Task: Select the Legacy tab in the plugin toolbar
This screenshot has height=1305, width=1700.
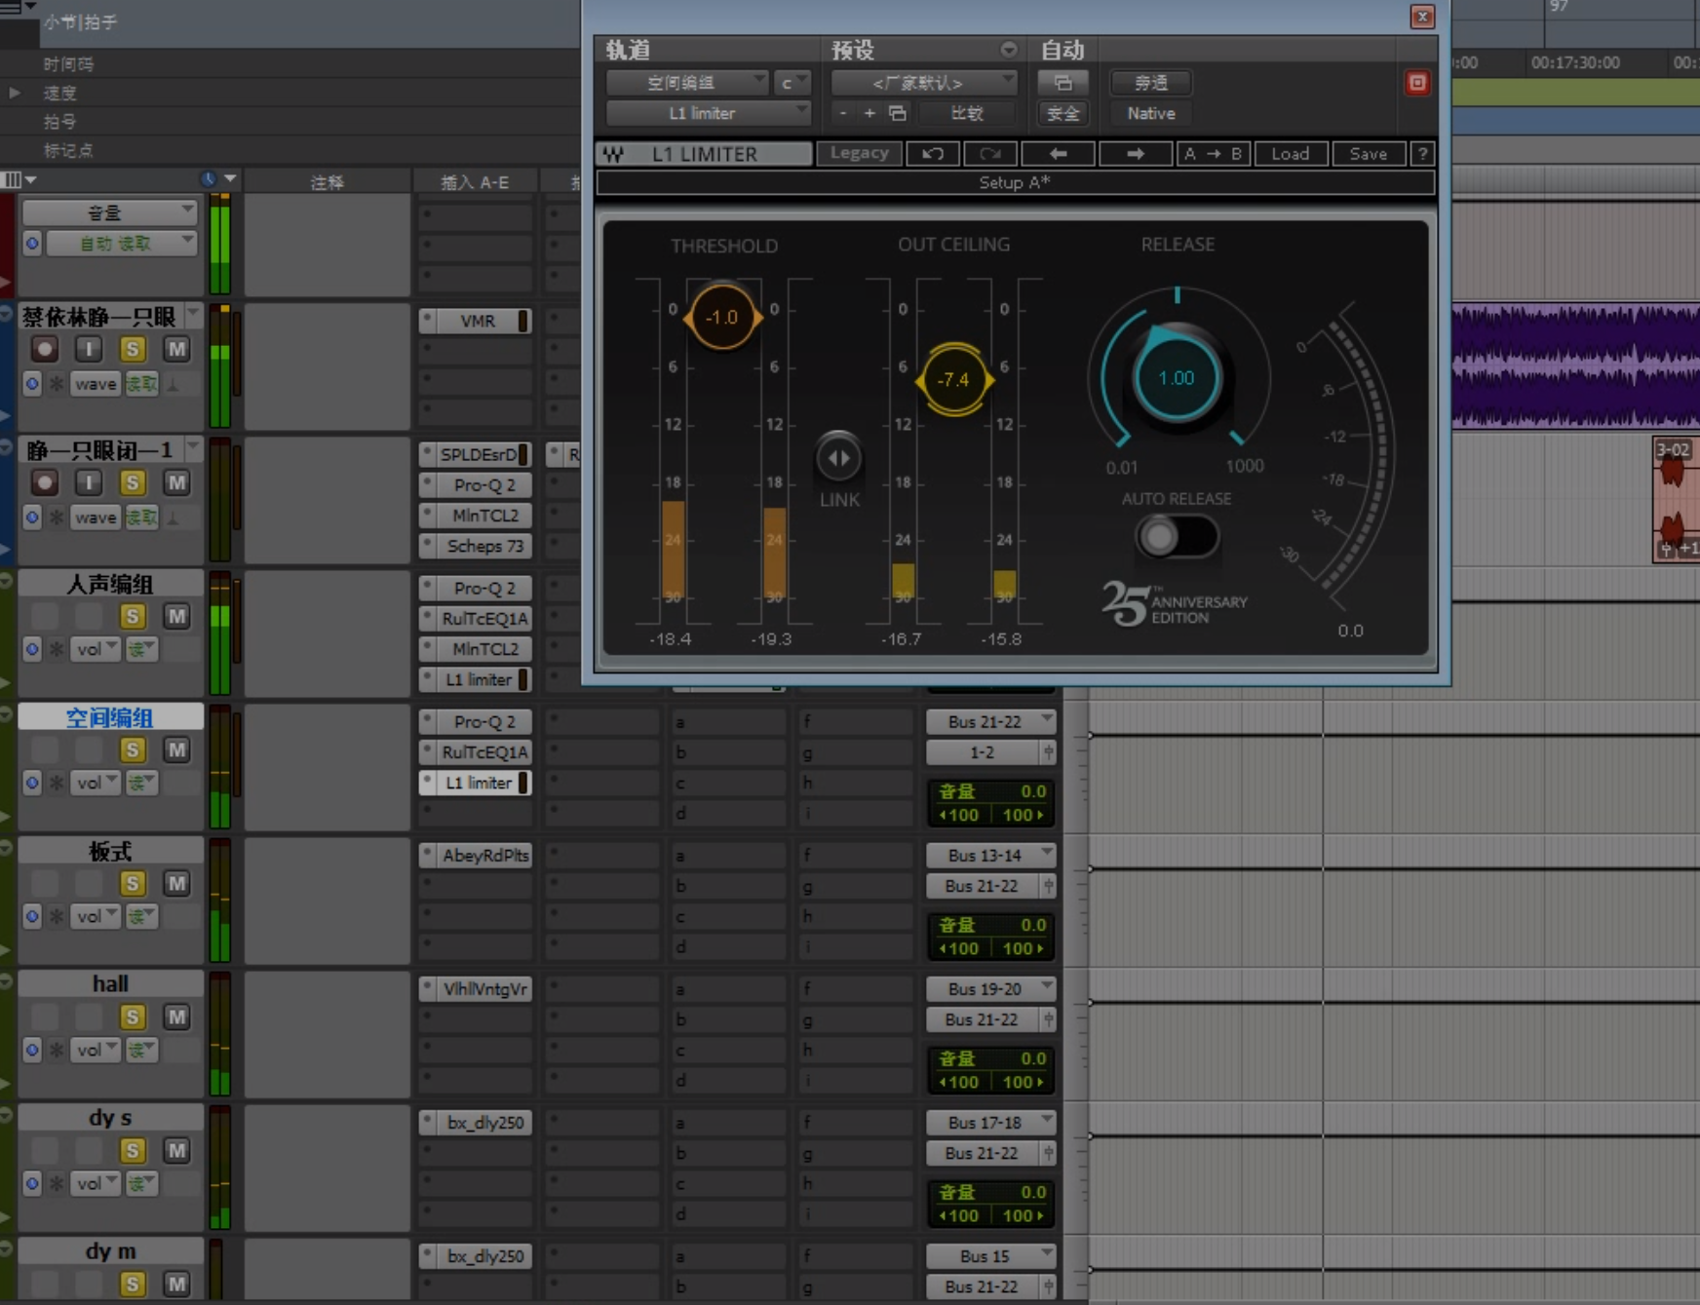Action: coord(858,153)
